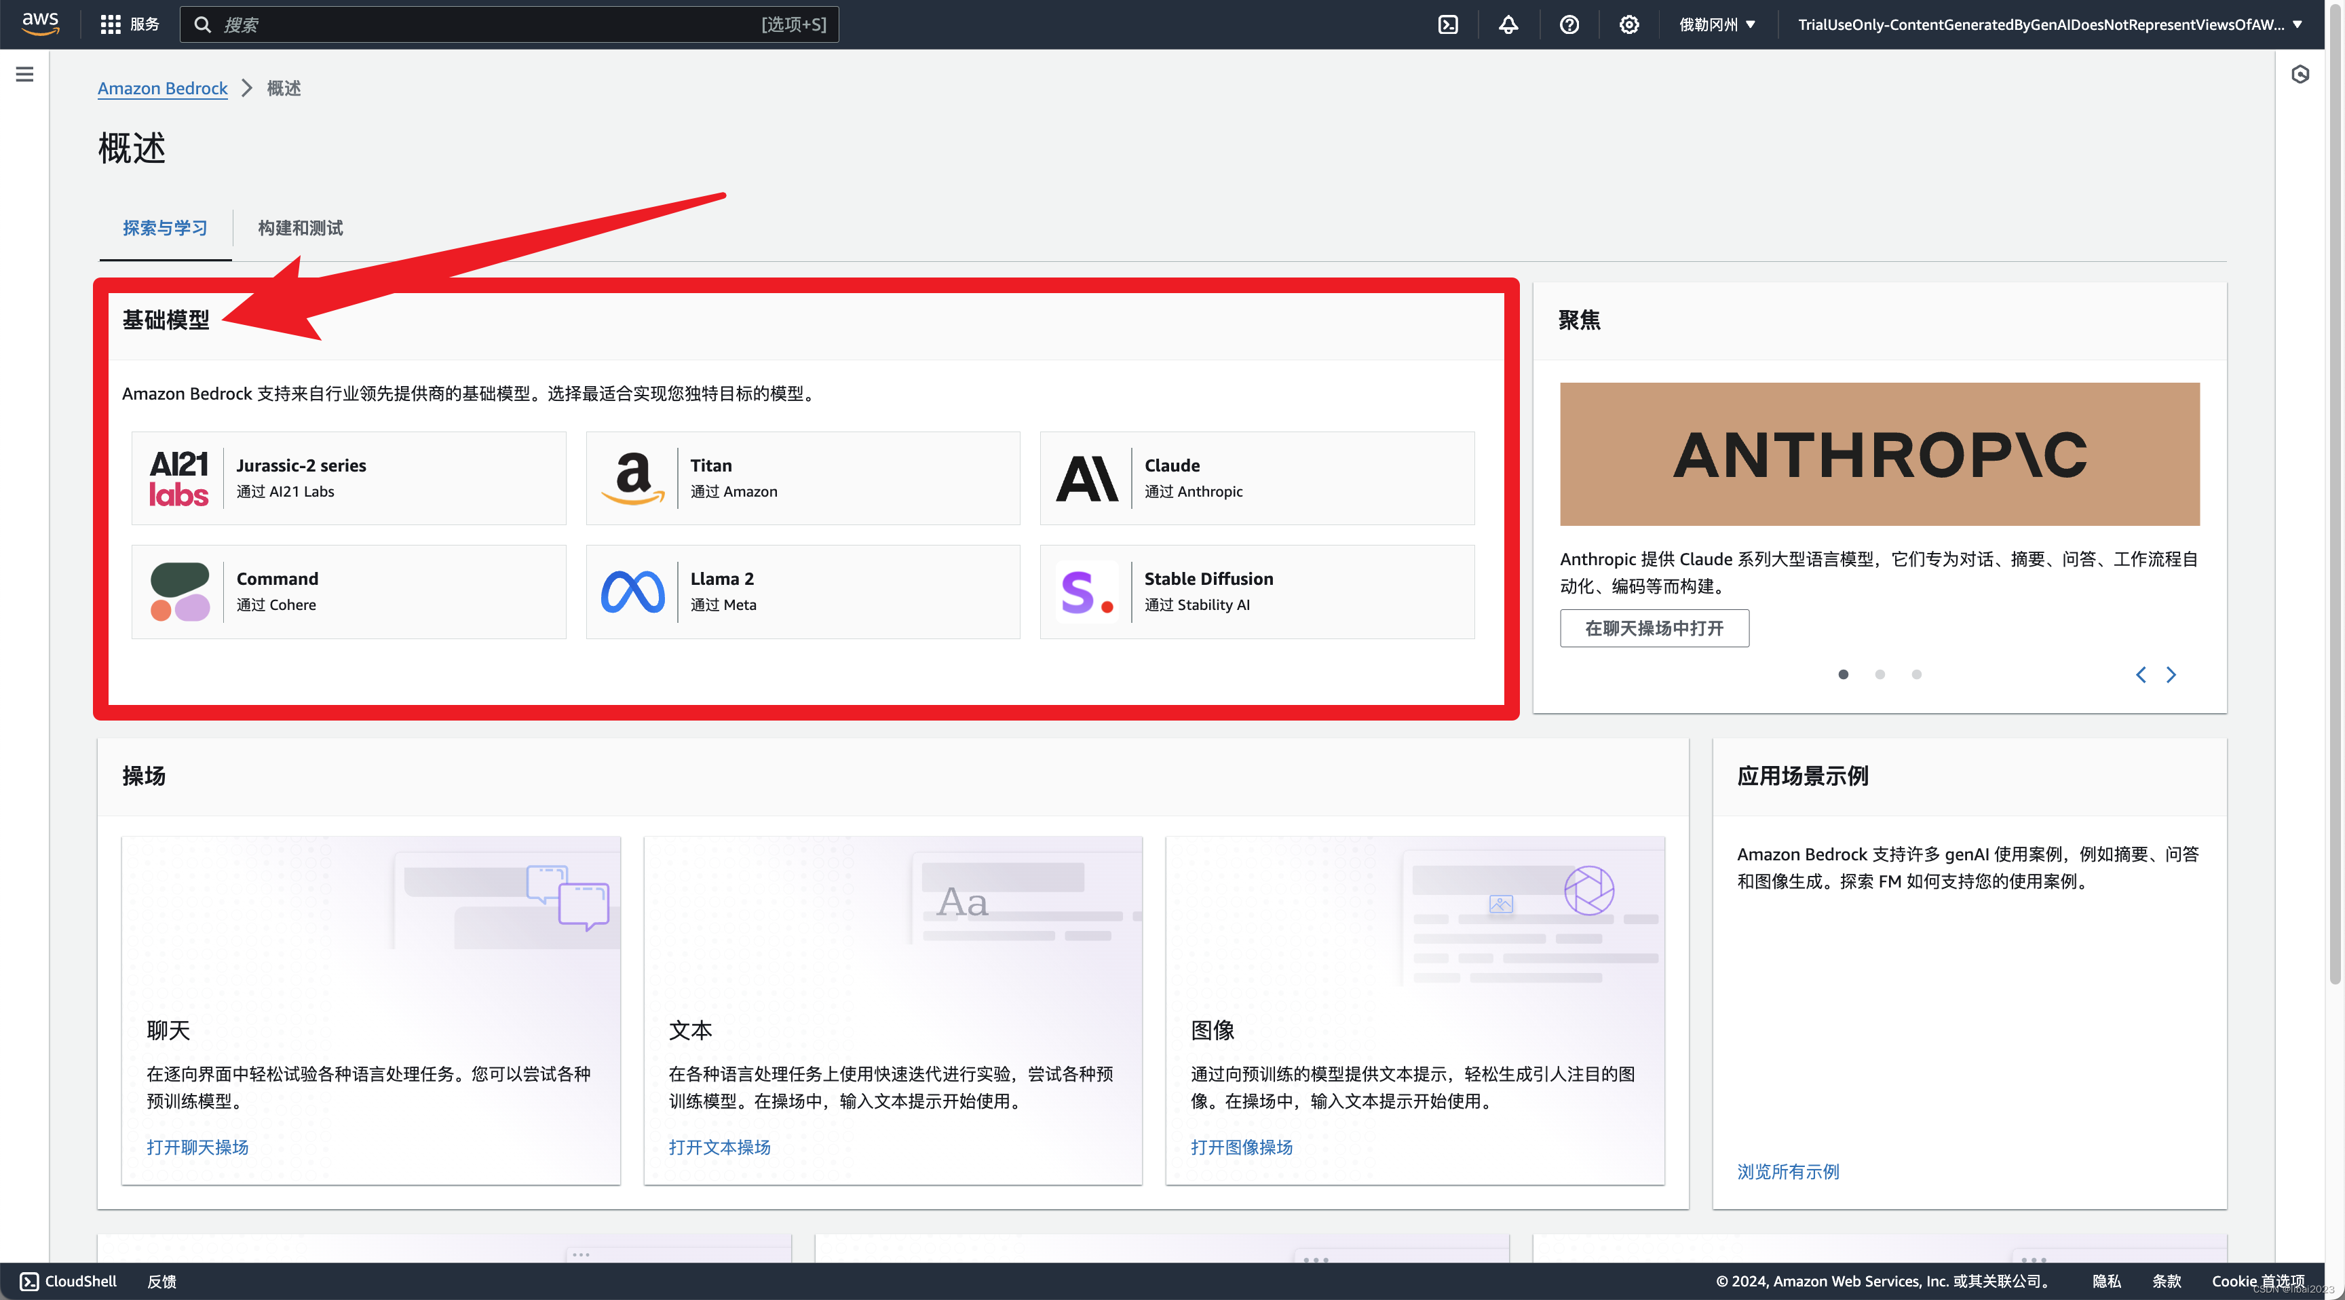Click the 浏览所有示例 link
Viewport: 2345px width, 1300px height.
[1788, 1172]
